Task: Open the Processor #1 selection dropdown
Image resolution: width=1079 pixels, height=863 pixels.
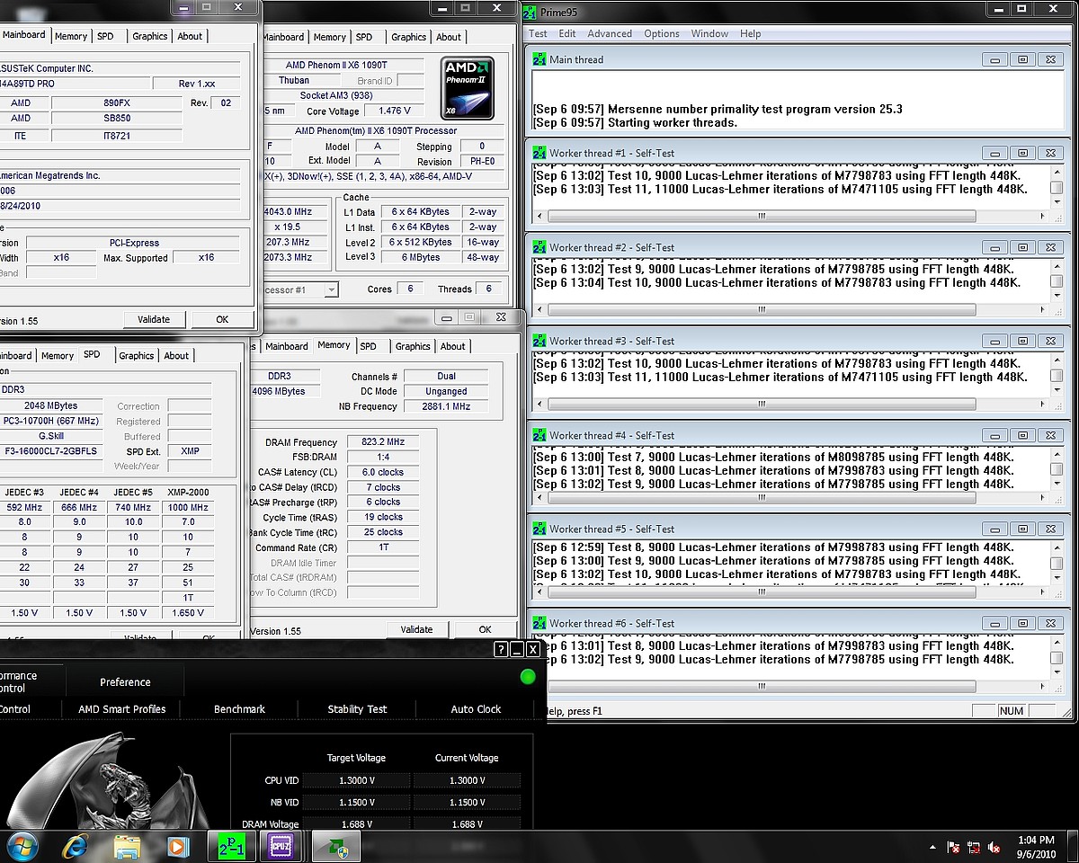Action: click(x=332, y=289)
